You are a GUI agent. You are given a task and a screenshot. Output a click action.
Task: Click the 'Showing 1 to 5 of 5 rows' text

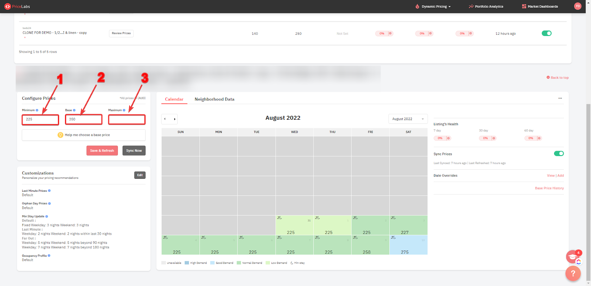pos(38,52)
